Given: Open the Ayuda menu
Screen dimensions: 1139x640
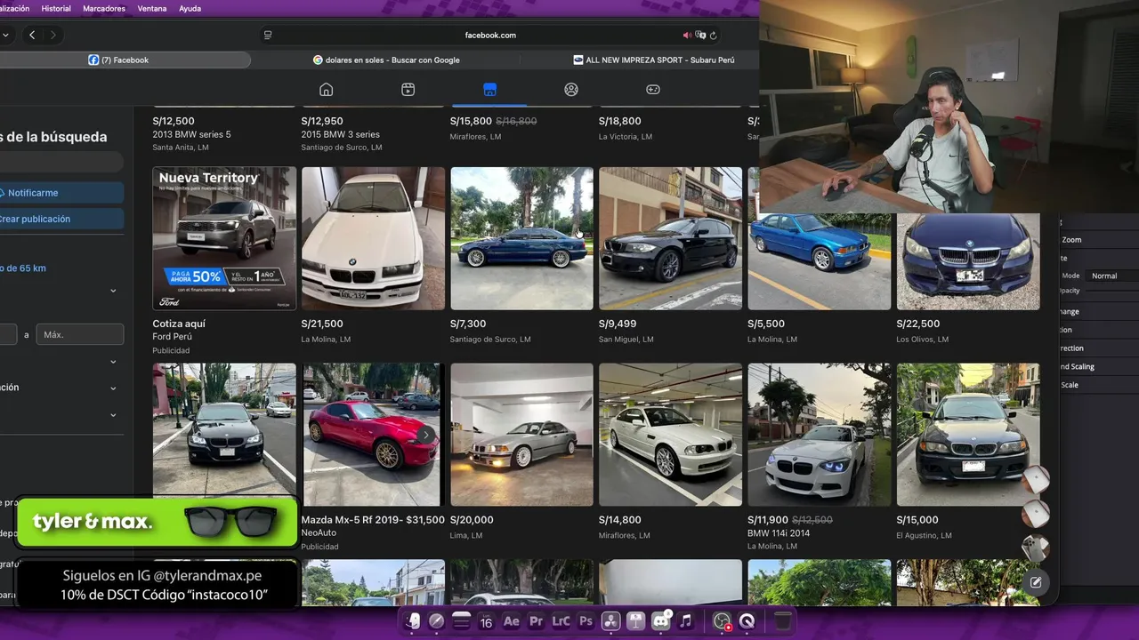Looking at the screenshot, I should click(x=190, y=8).
